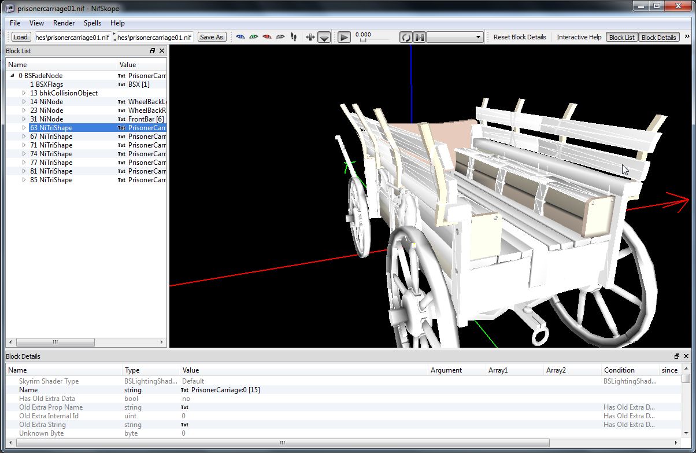Viewport: 696px width, 453px height.
Task: Click the Txt icon in Old Extra String row
Action: coord(185,425)
